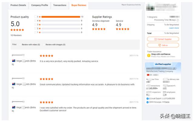The width and height of the screenshot is (194, 122).
Task: Open the Company Profile tab
Action: coord(40,5)
